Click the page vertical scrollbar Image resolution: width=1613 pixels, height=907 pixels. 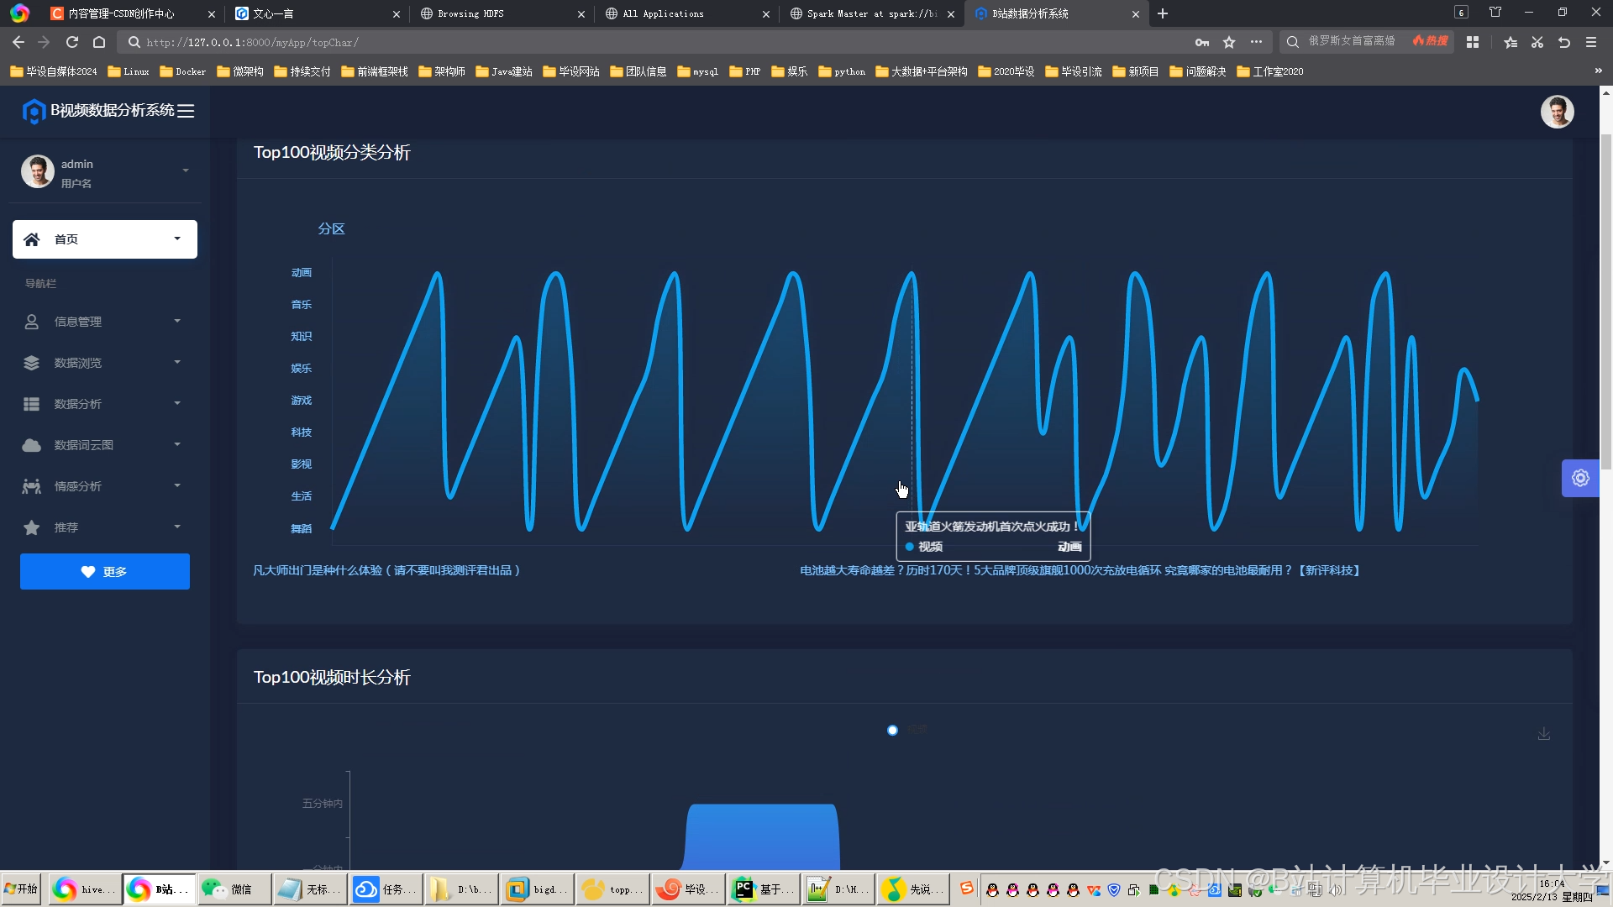click(1605, 302)
